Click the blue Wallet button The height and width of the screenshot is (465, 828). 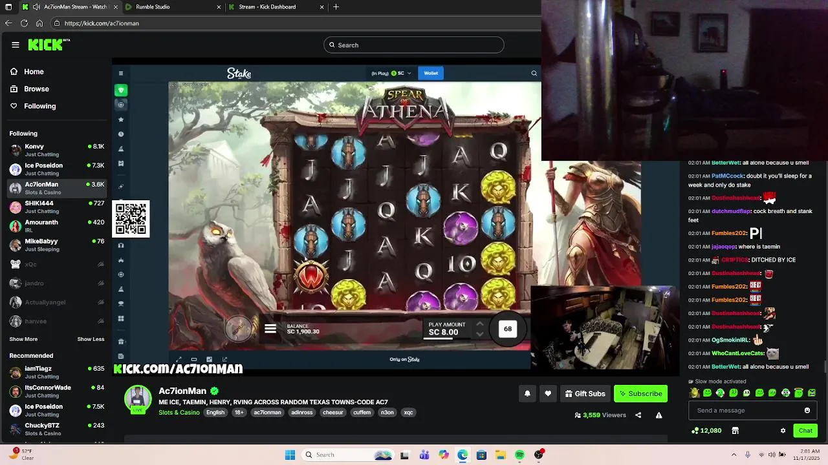[431, 74]
